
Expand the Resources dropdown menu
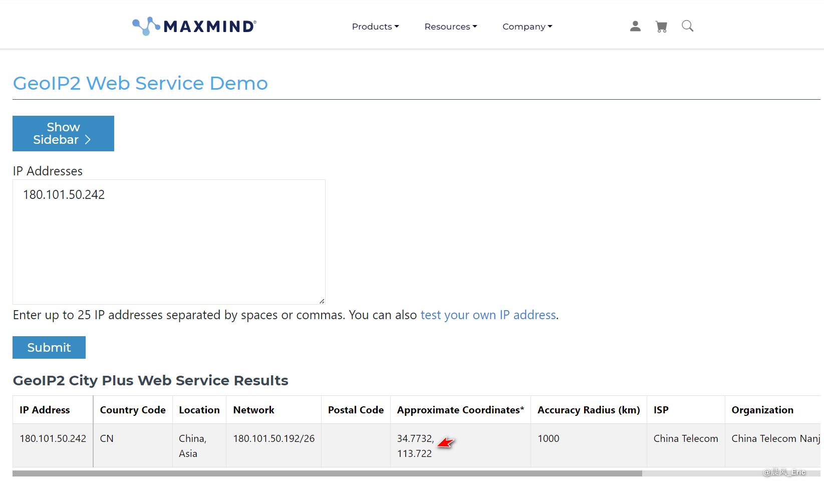(451, 27)
